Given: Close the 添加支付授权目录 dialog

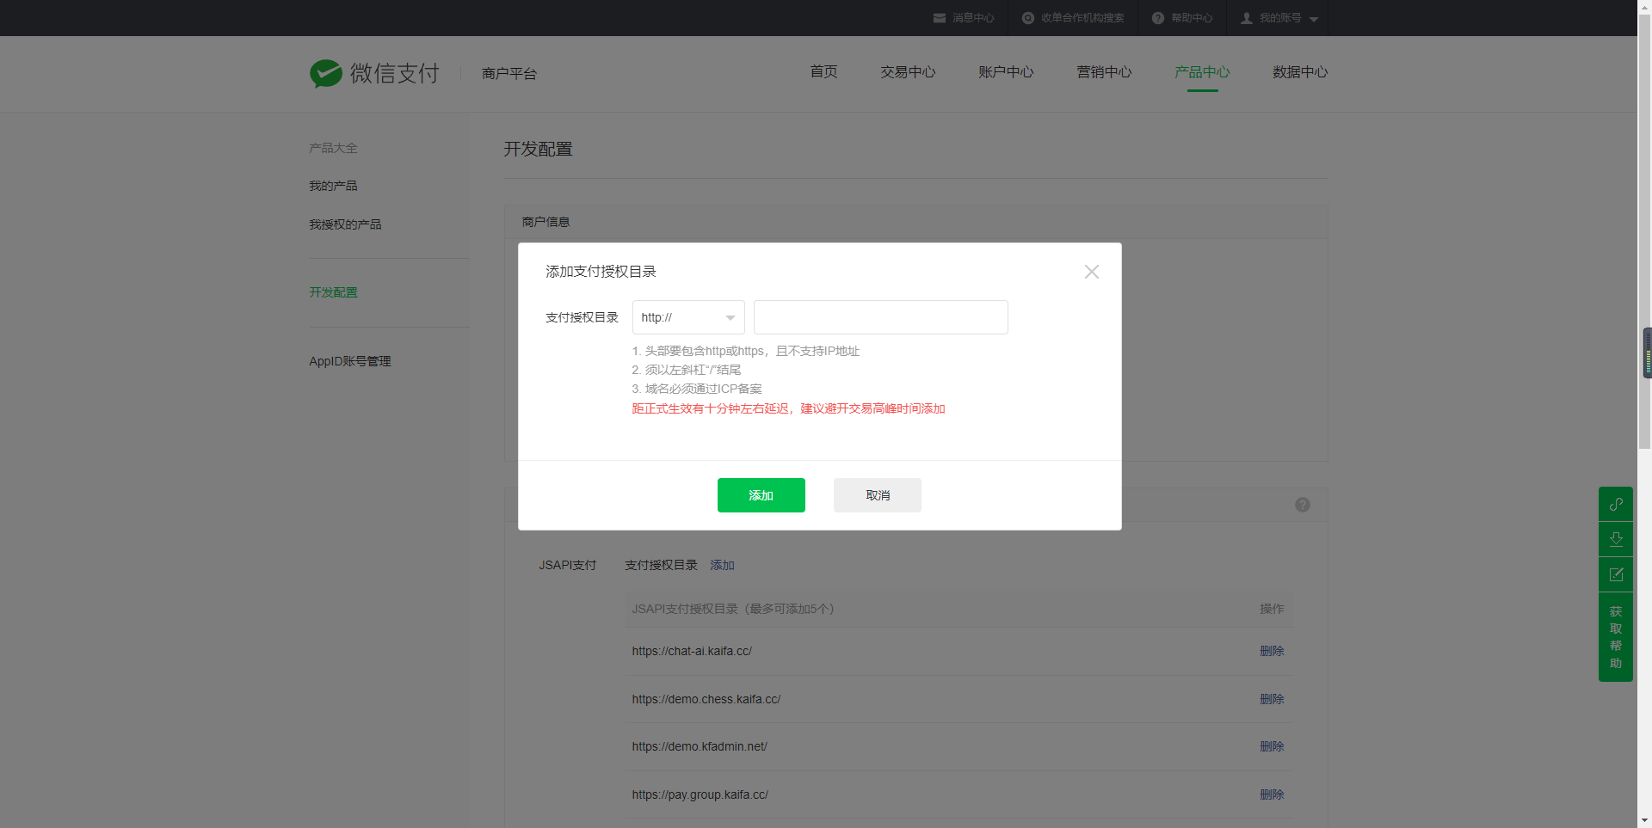Looking at the screenshot, I should point(1091,272).
